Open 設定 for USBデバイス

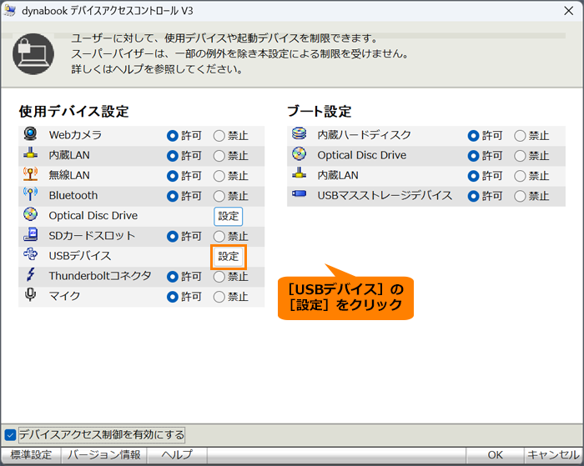[x=229, y=257]
